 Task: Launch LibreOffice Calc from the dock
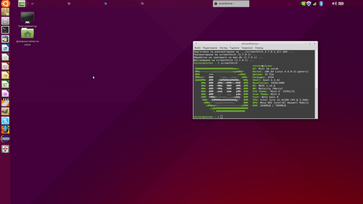tap(5, 84)
